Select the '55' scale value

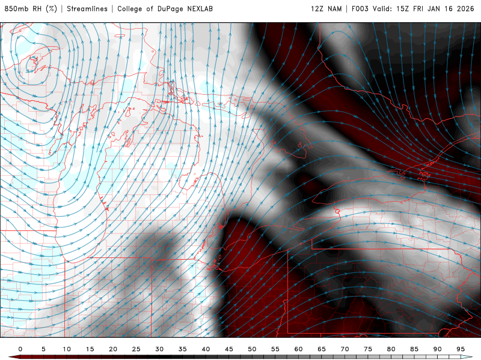[x=275, y=349]
